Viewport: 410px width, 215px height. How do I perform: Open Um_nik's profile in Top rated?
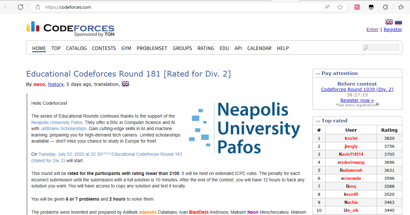351,210
